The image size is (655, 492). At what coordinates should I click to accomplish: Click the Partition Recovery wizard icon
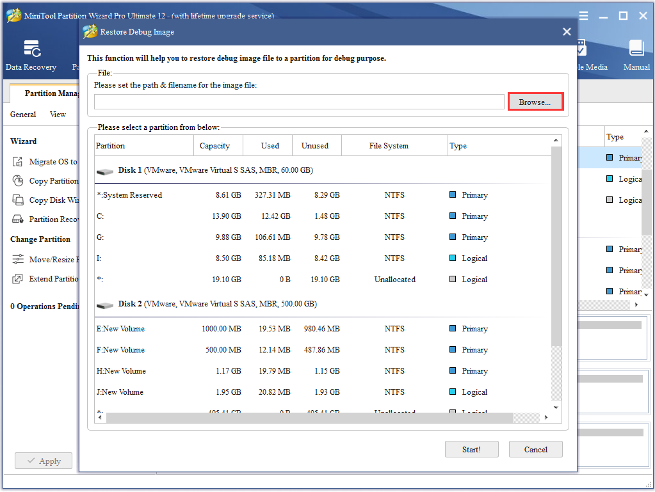coord(18,219)
